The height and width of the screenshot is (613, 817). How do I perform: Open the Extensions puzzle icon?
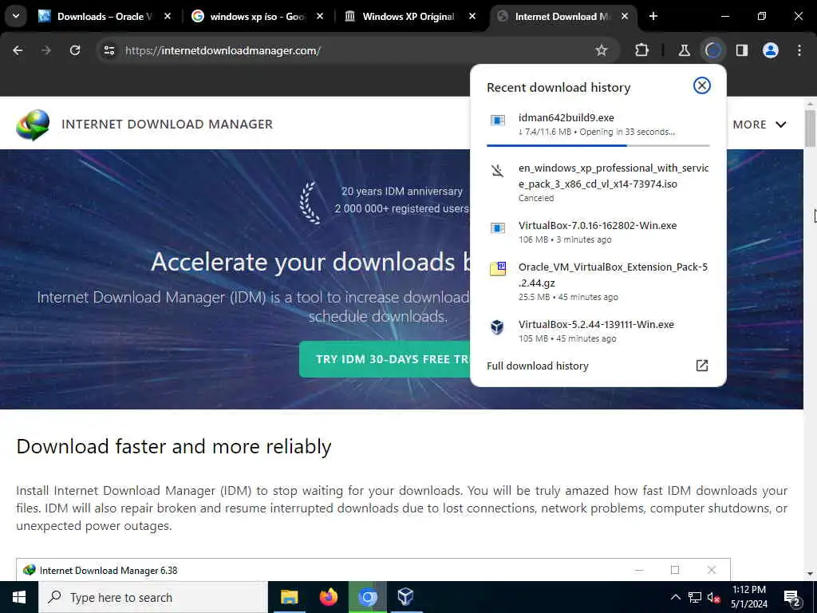tap(642, 50)
